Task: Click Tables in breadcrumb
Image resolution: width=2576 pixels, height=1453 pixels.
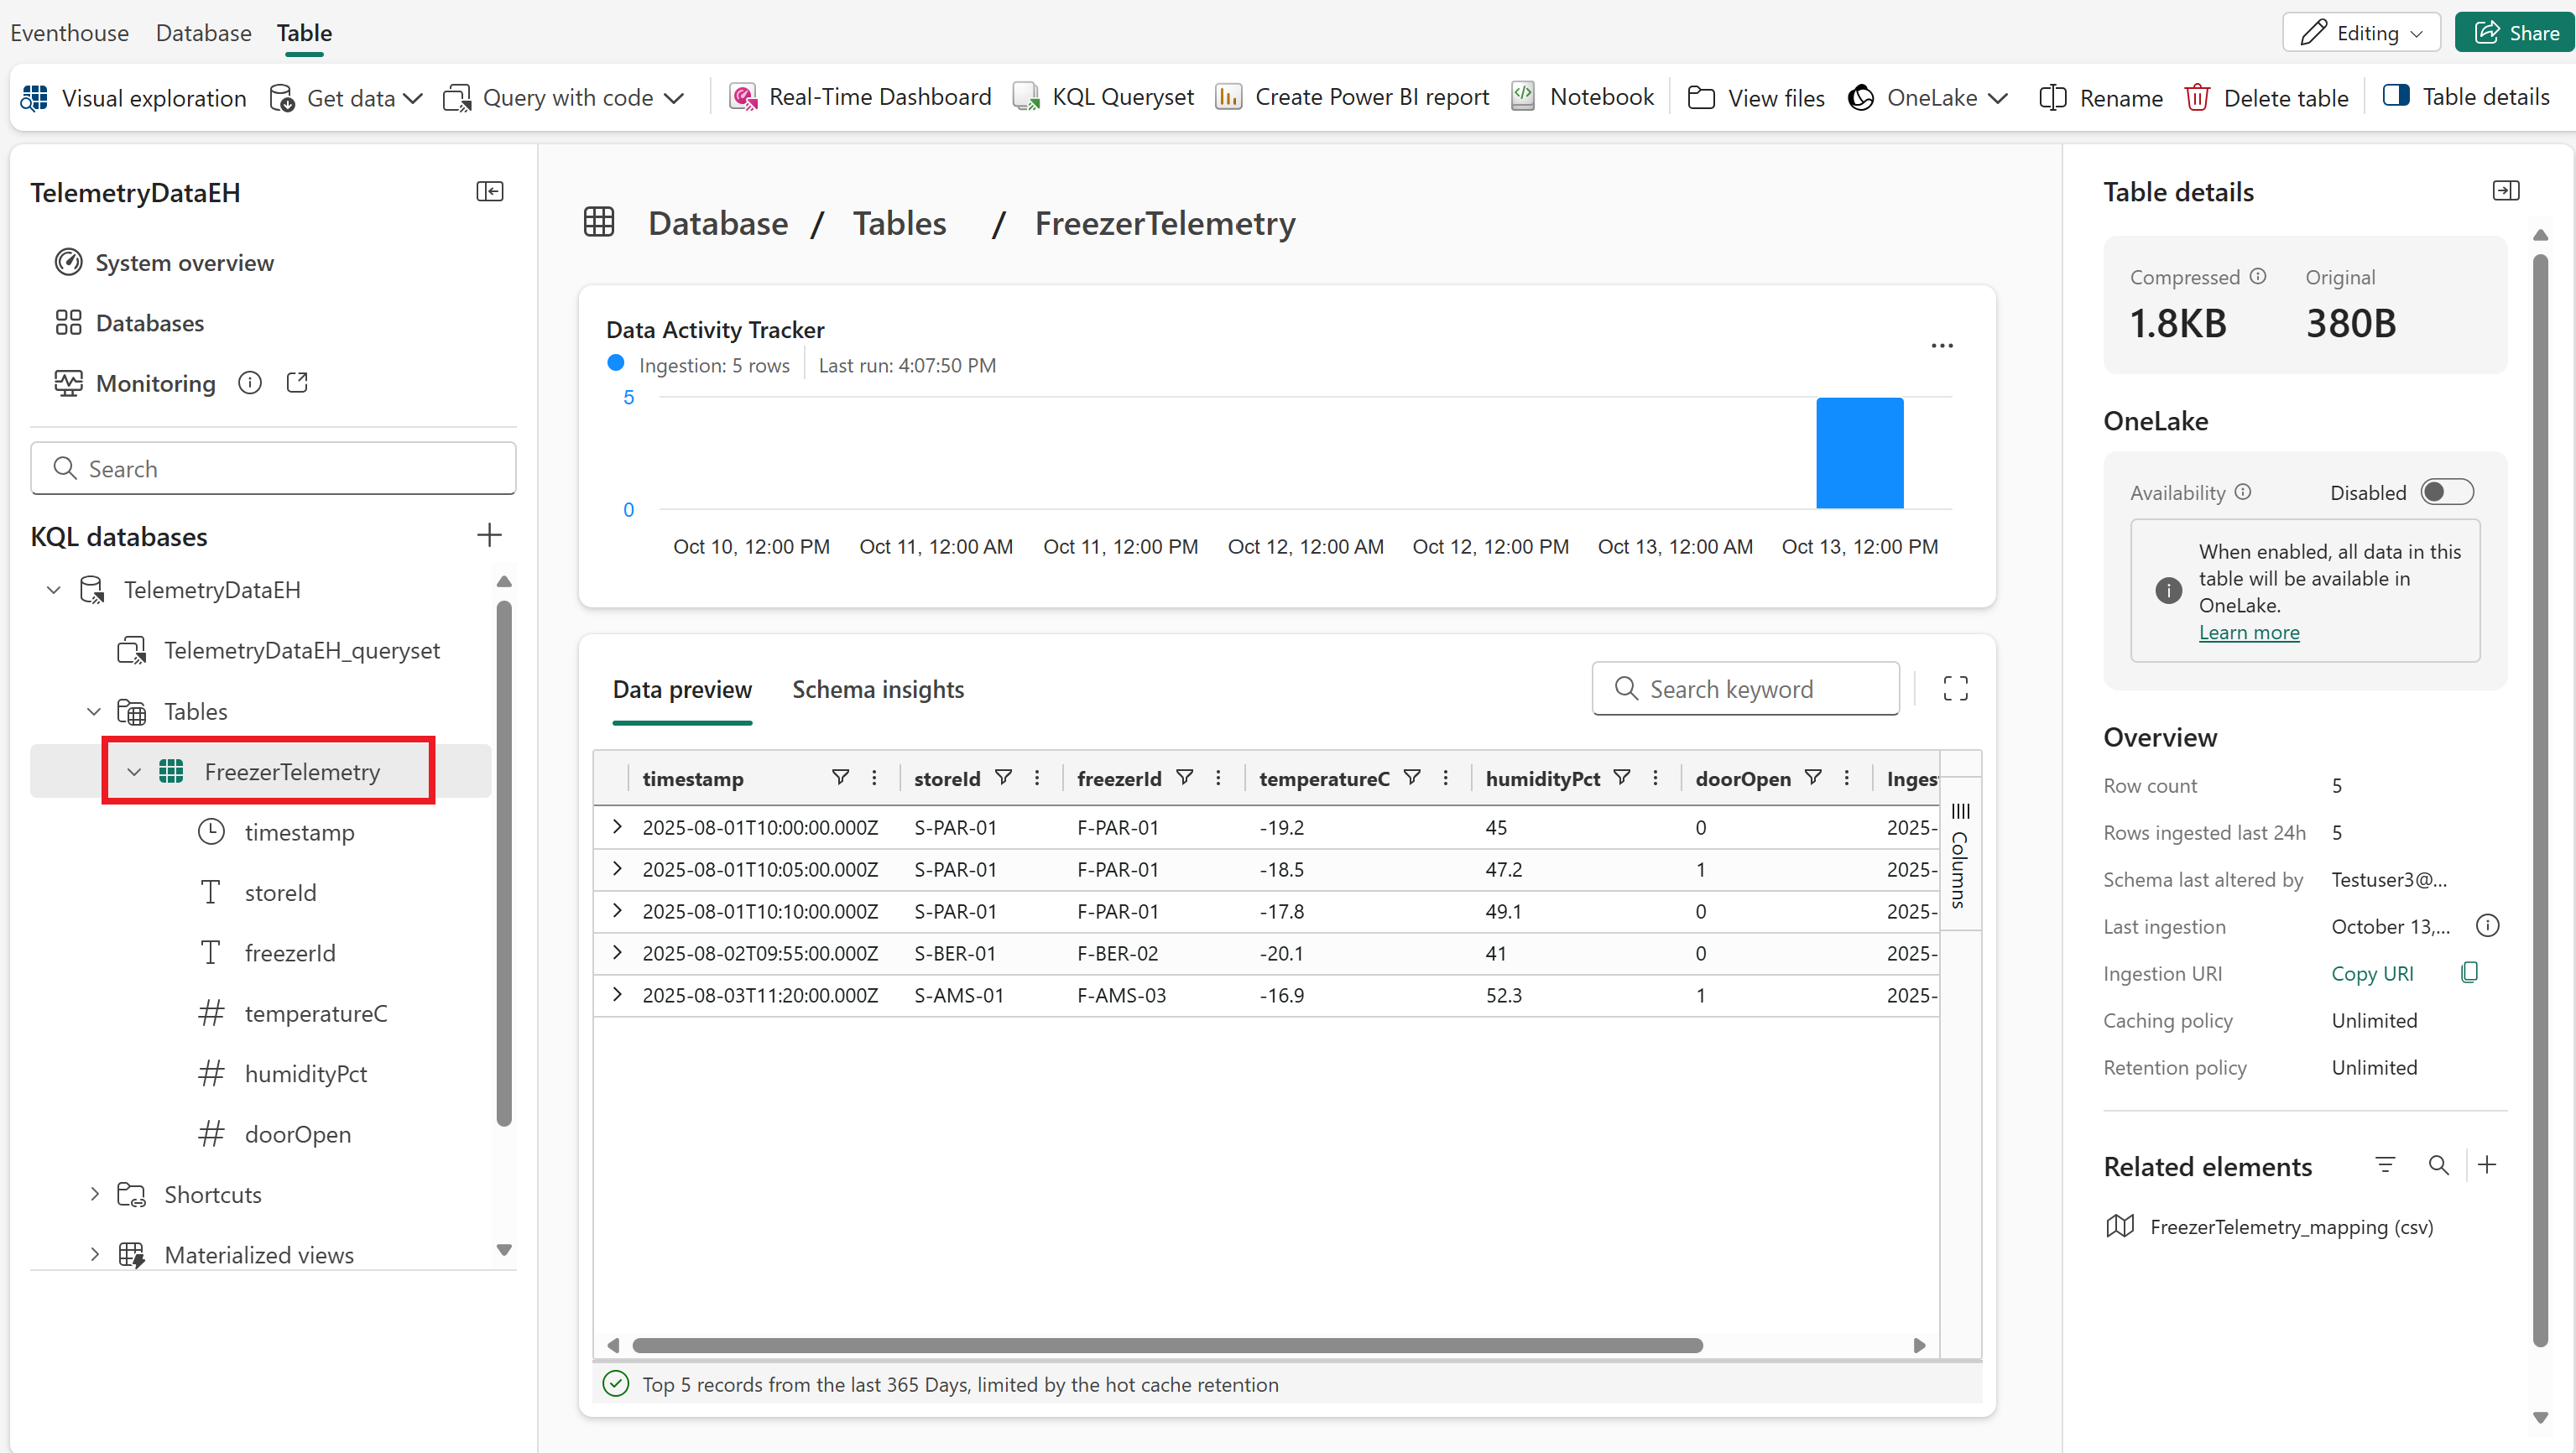Action: (x=900, y=223)
